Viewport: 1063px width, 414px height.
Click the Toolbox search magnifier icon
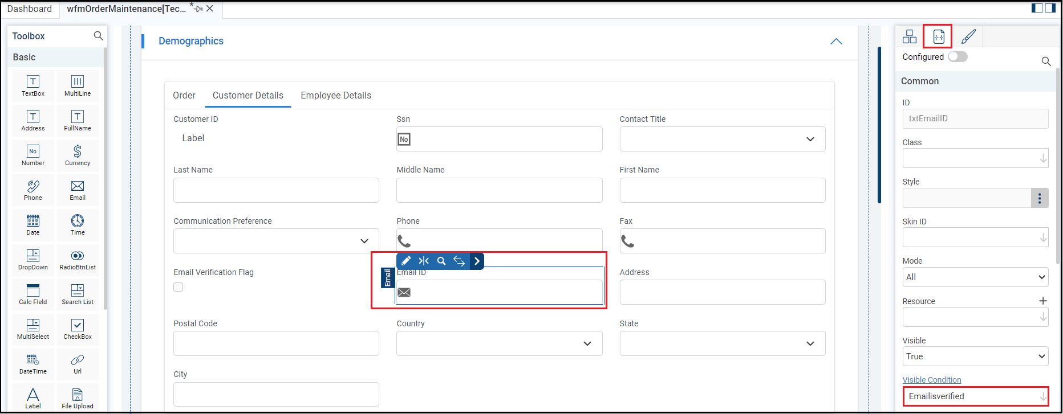coord(98,36)
